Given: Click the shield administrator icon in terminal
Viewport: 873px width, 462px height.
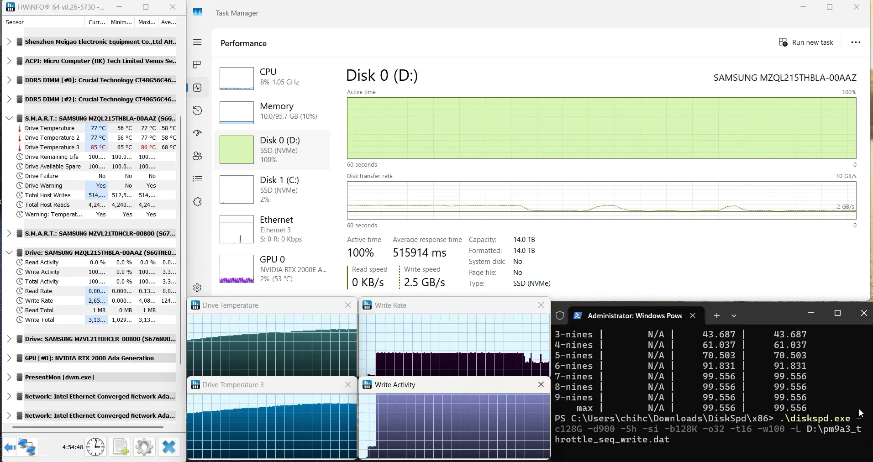Looking at the screenshot, I should (560, 315).
